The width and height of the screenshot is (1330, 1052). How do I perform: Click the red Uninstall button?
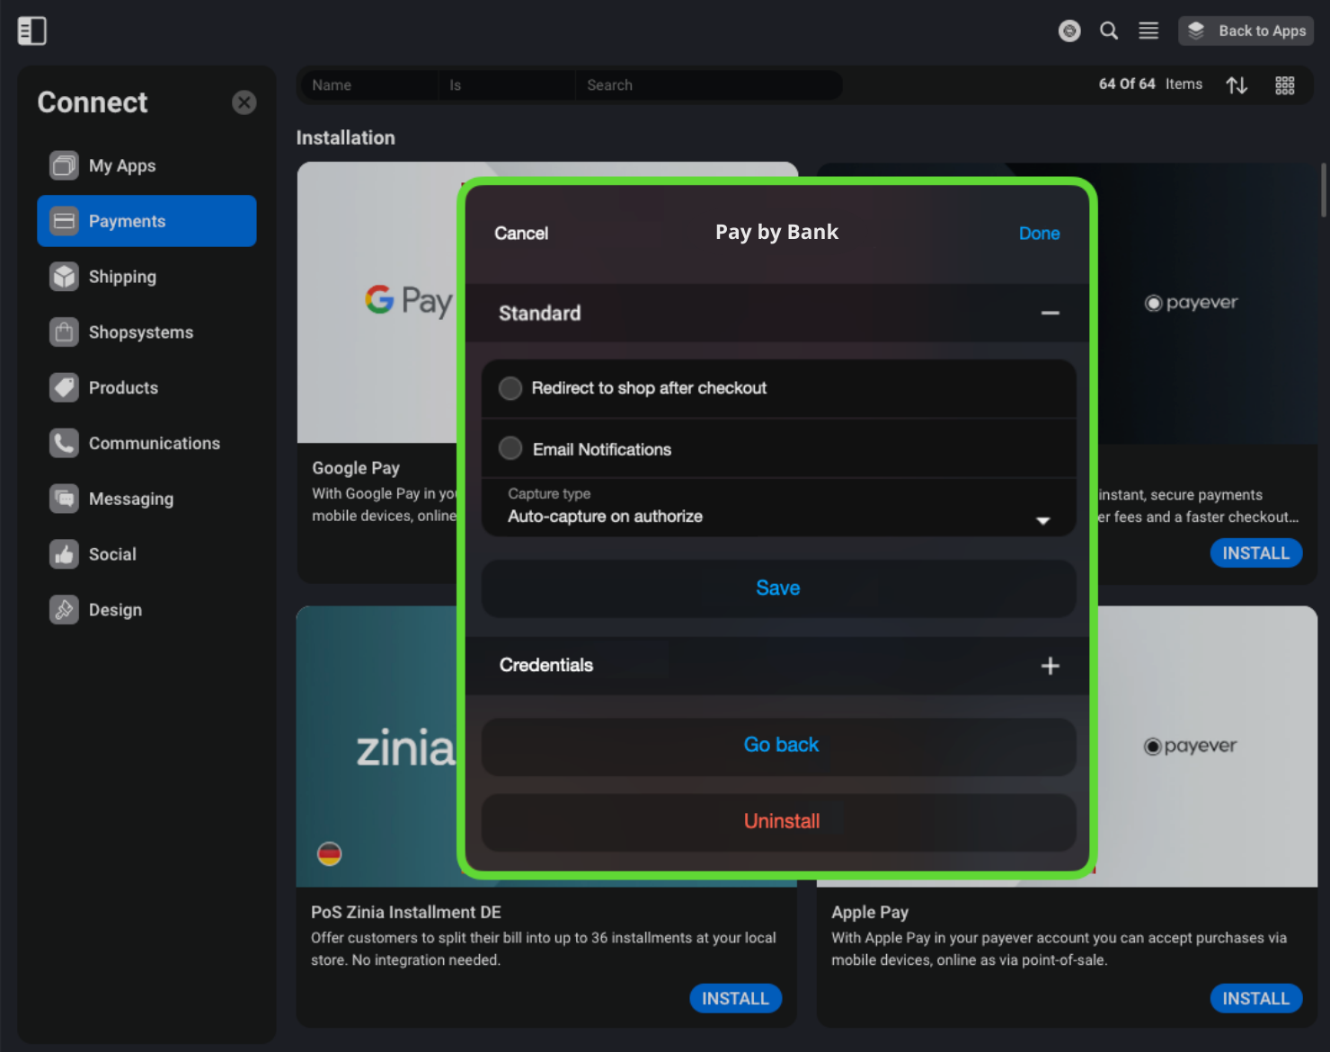[778, 822]
